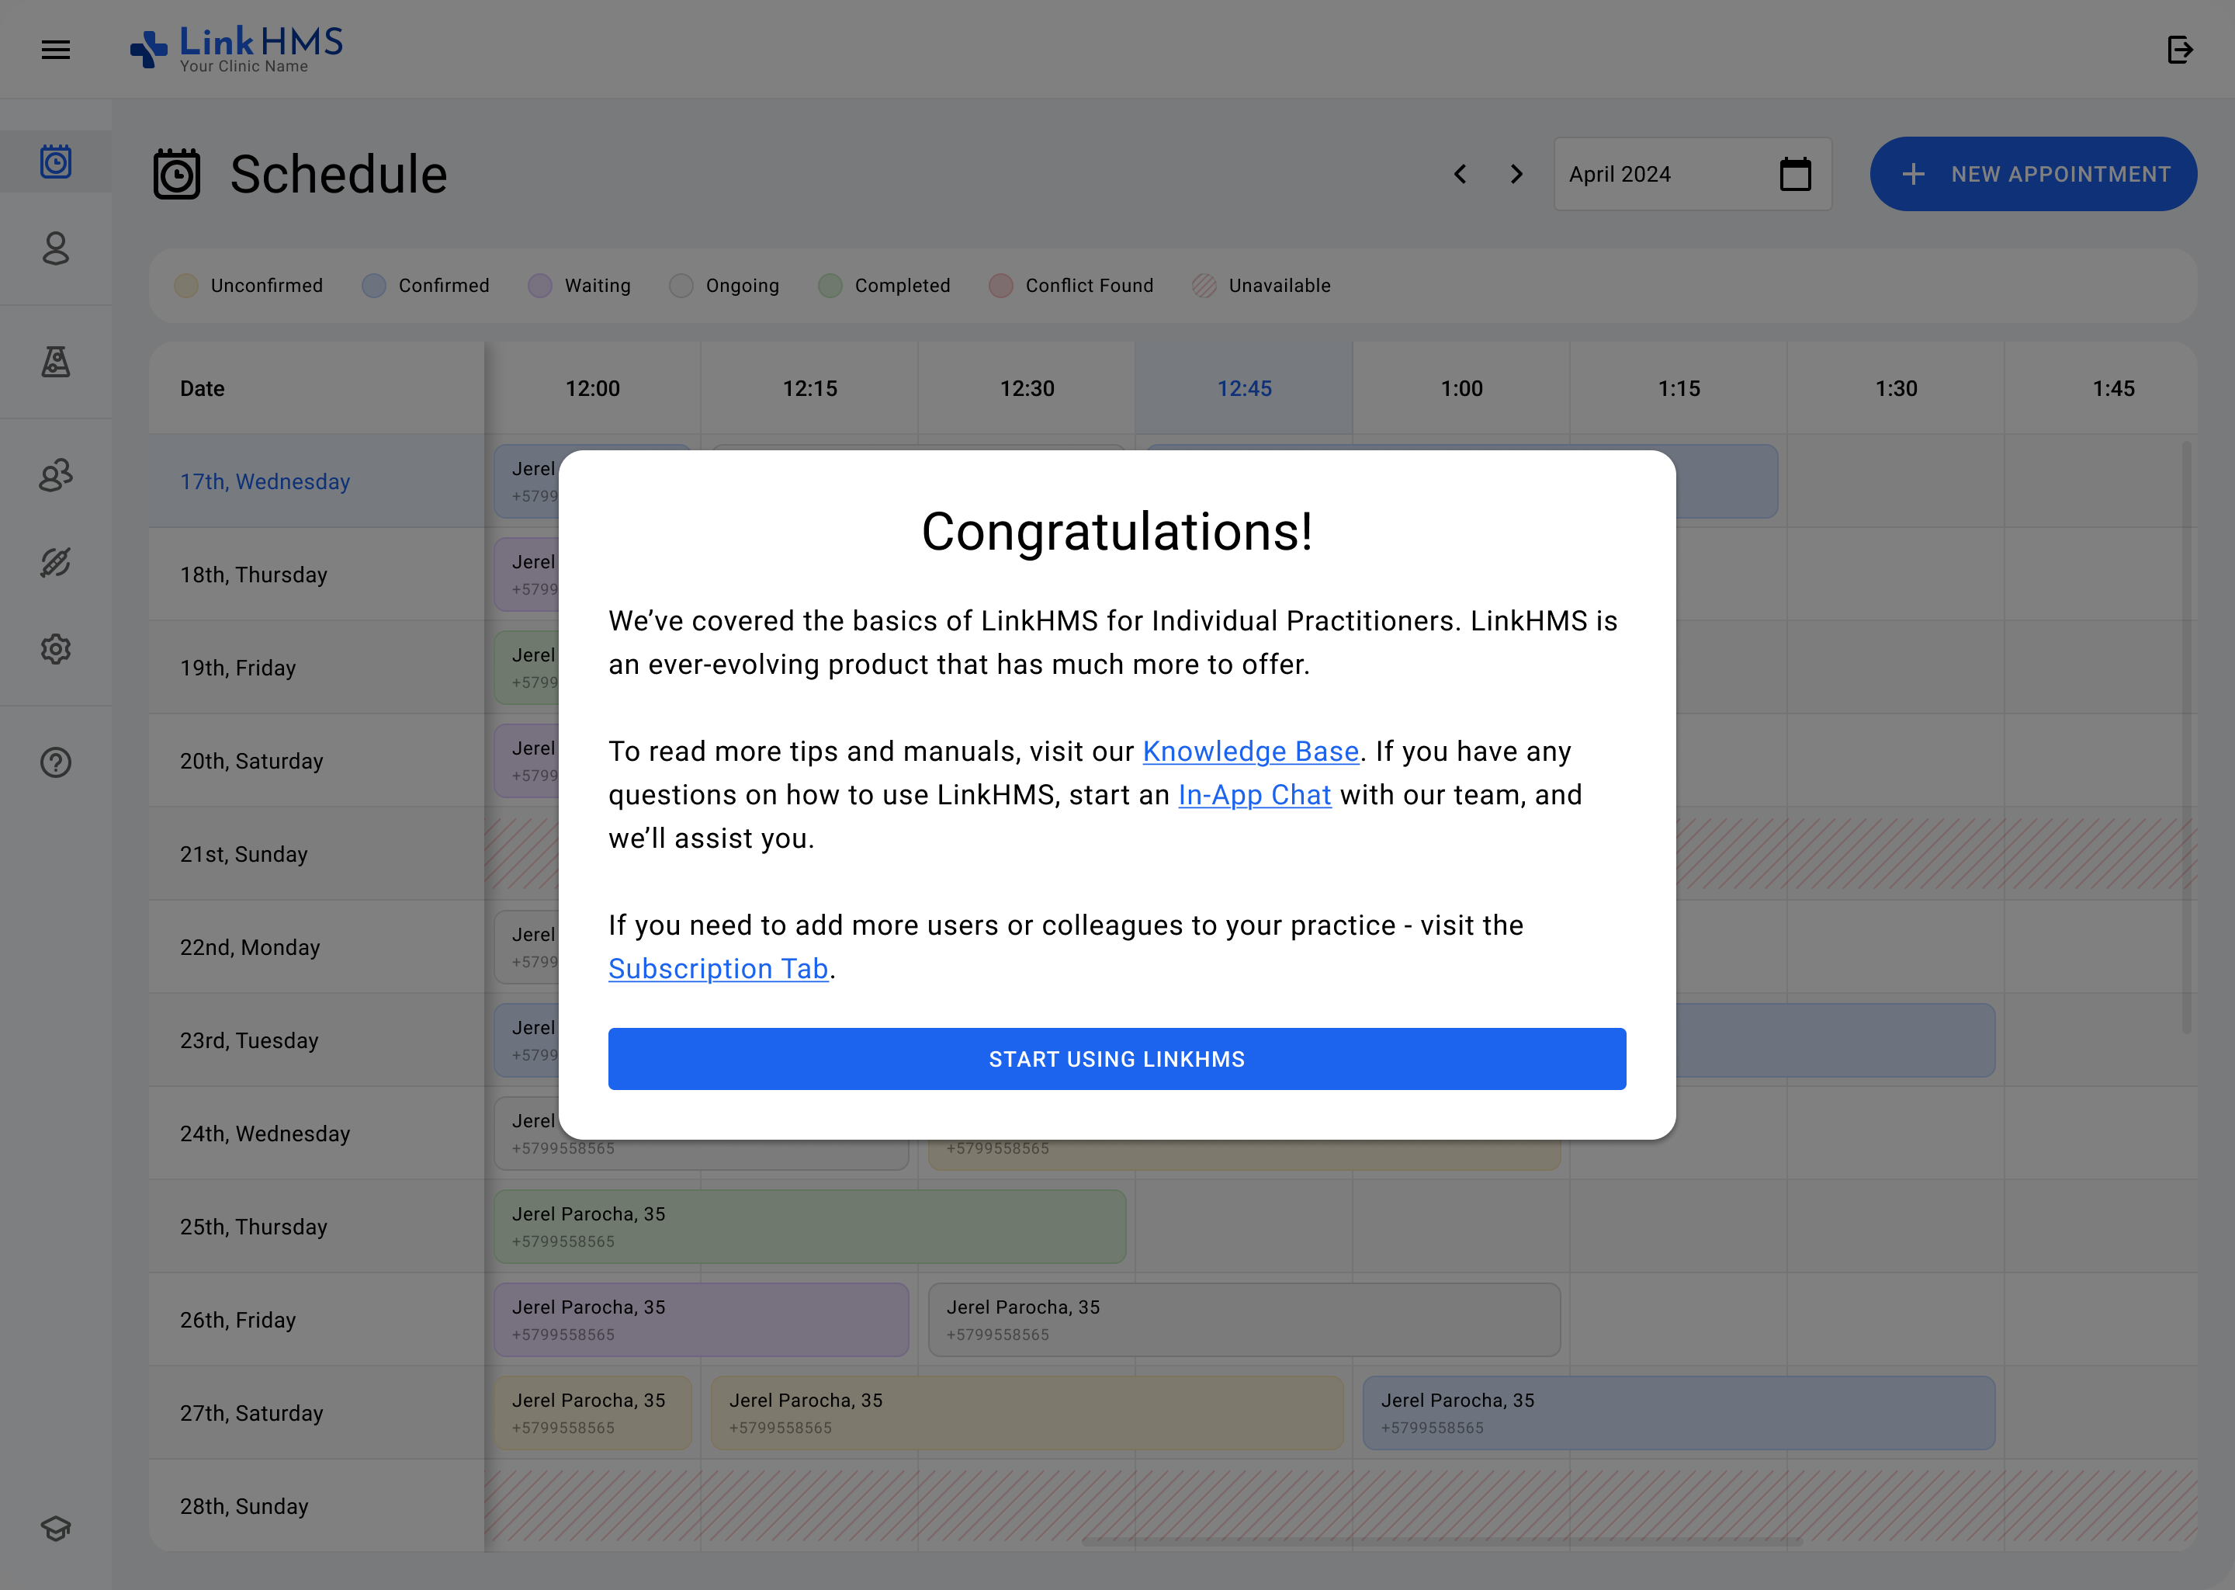Open the help/question mark icon

[x=55, y=762]
